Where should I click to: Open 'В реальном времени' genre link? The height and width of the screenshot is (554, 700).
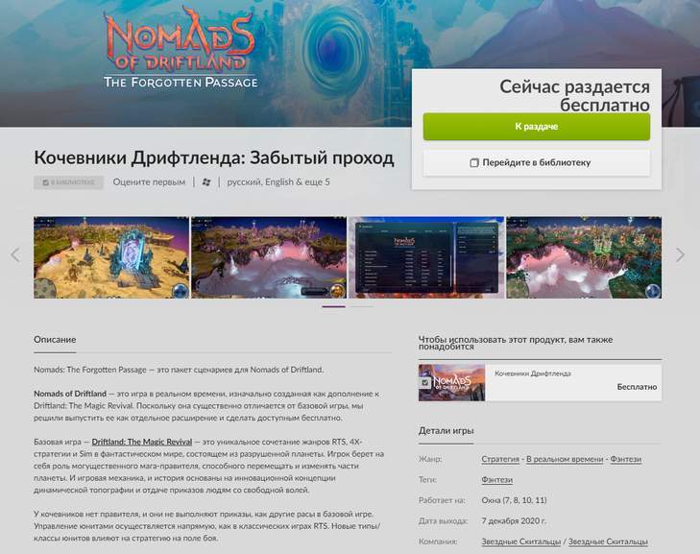(x=565, y=459)
